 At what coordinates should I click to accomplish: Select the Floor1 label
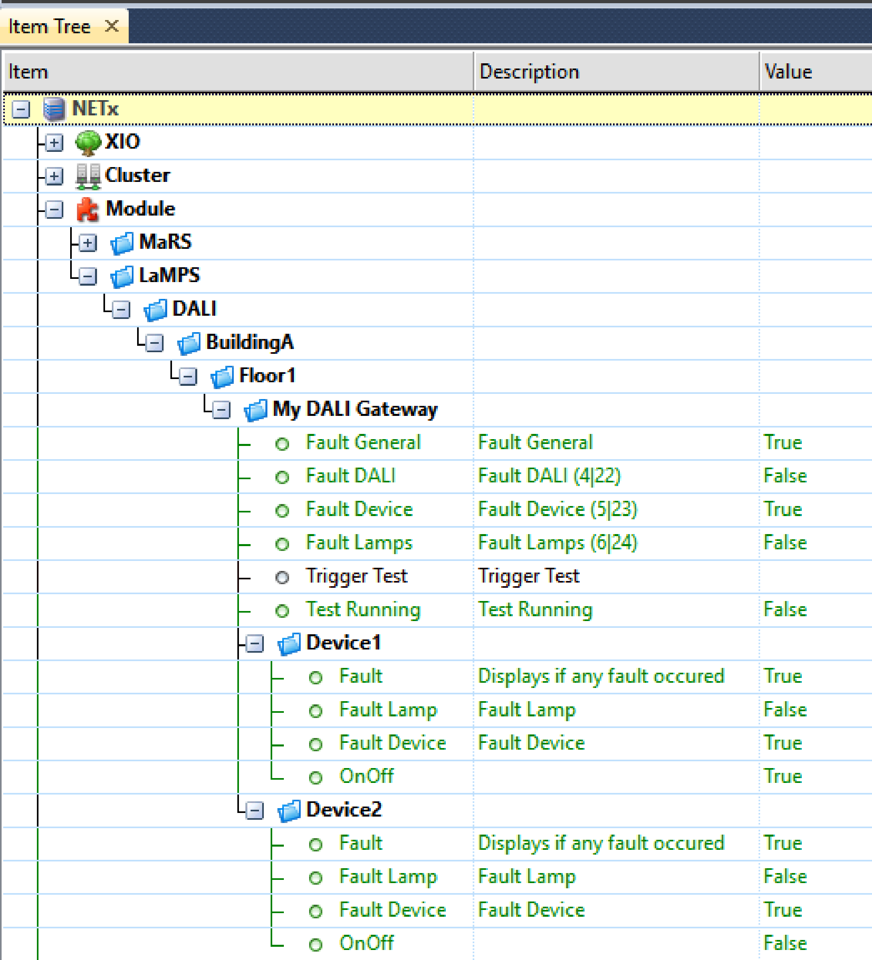click(267, 376)
